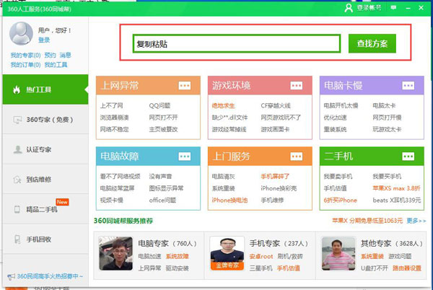Choose 主页被篡改 option
The height and width of the screenshot is (290, 433).
[x=164, y=129]
